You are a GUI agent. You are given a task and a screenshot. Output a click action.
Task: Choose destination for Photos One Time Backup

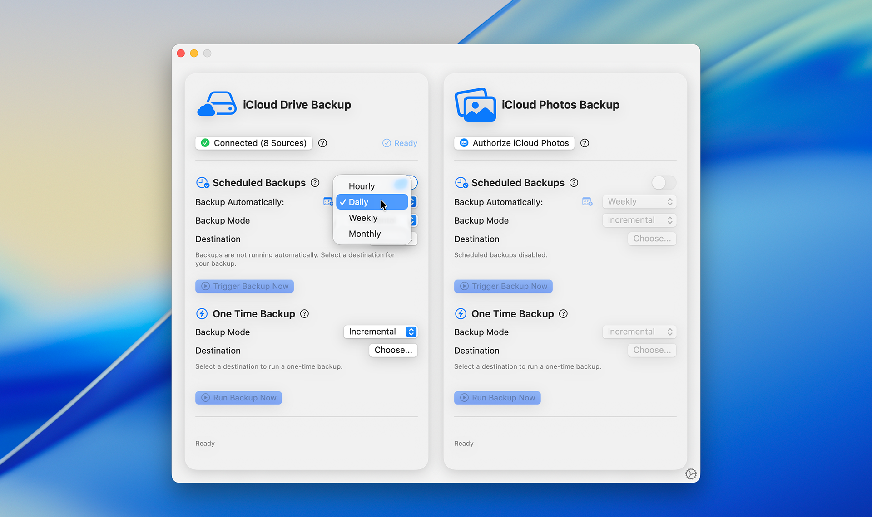pyautogui.click(x=652, y=350)
